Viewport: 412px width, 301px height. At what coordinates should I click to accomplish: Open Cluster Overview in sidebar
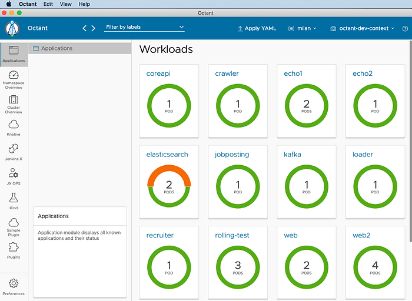click(x=14, y=105)
